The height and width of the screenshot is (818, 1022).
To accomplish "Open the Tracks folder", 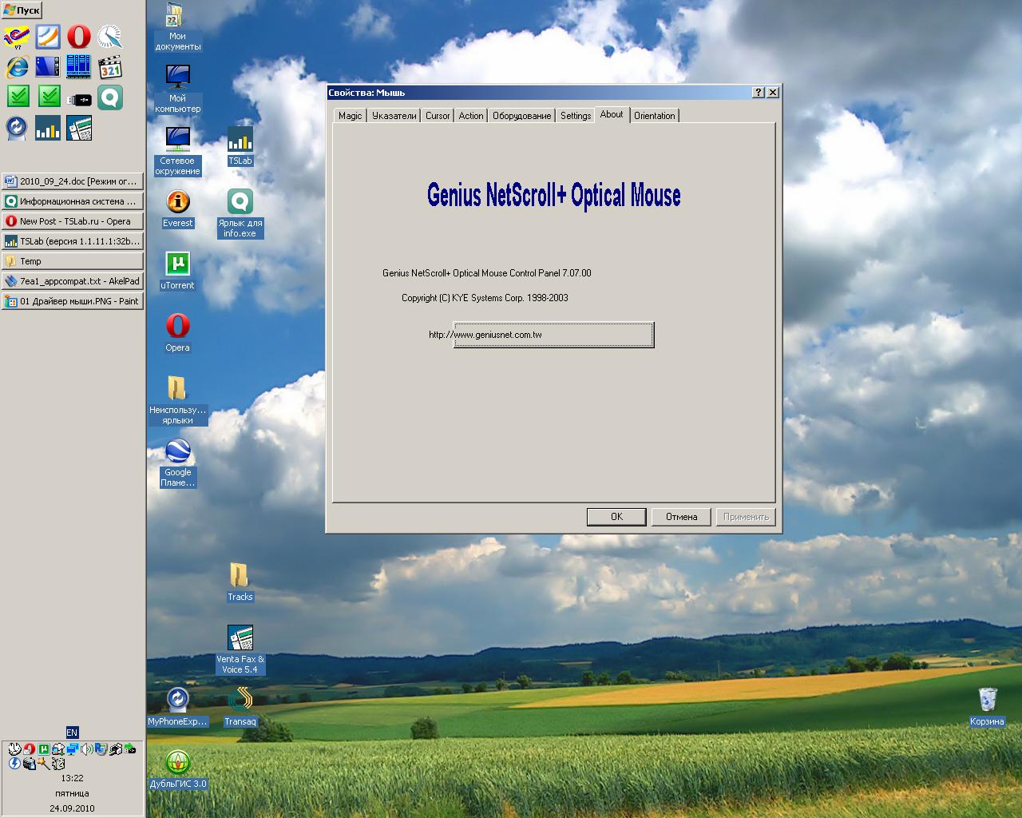I will (240, 576).
